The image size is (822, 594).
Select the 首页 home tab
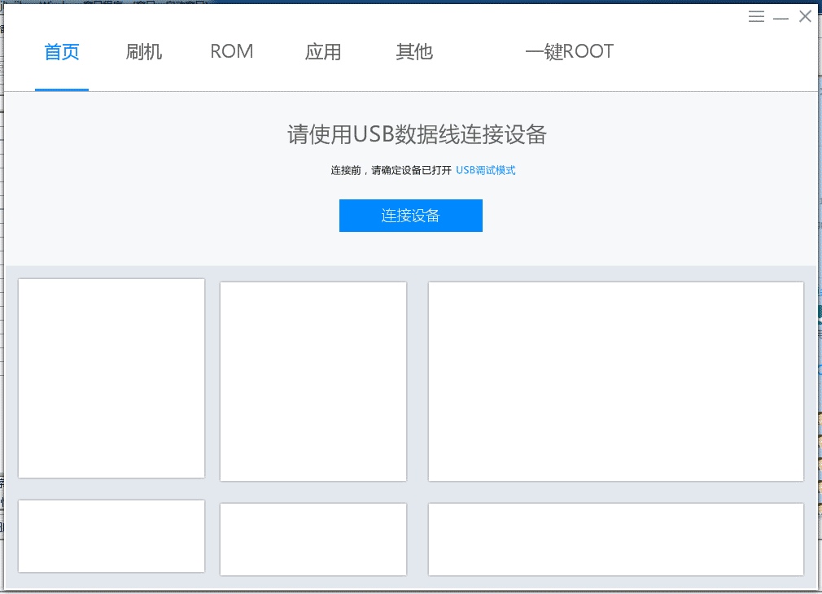click(61, 50)
